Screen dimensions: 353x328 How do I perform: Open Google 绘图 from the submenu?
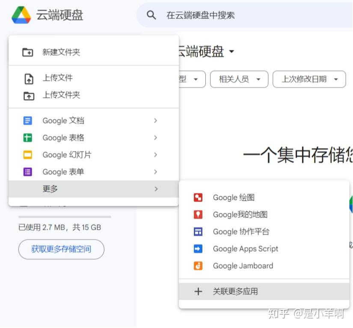click(234, 197)
